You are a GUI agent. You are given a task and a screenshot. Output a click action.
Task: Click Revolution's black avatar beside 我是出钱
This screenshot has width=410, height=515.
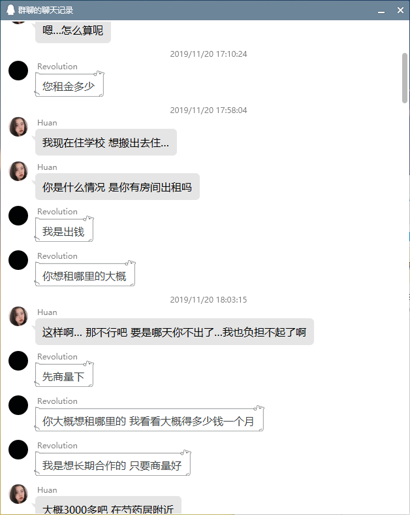pos(18,216)
